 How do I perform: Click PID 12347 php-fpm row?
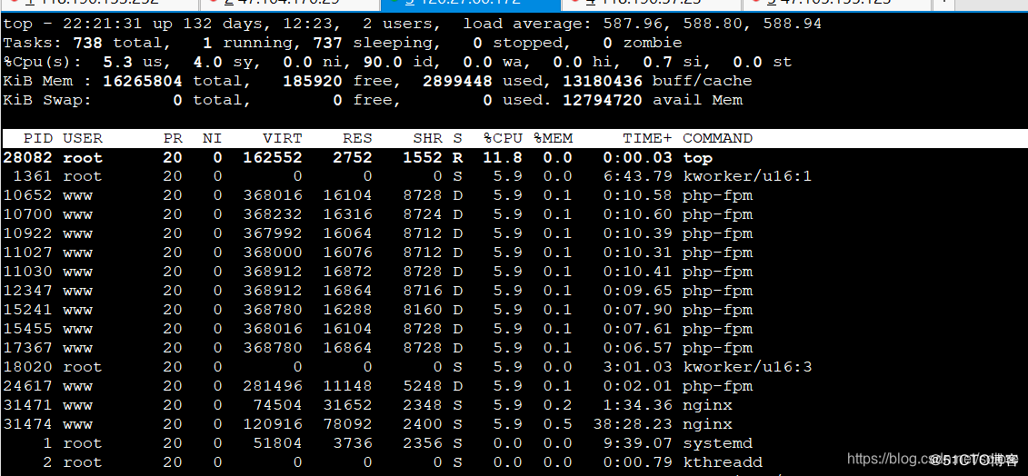27,291
